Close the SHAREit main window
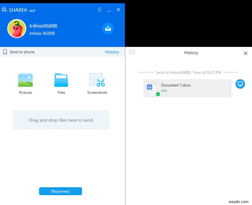The width and height of the screenshot is (252, 205). [x=119, y=10]
